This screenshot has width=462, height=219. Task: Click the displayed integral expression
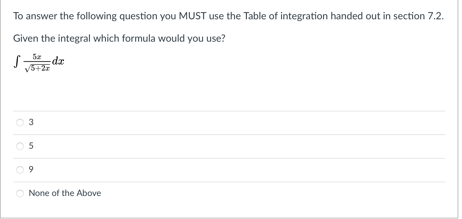click(x=38, y=62)
